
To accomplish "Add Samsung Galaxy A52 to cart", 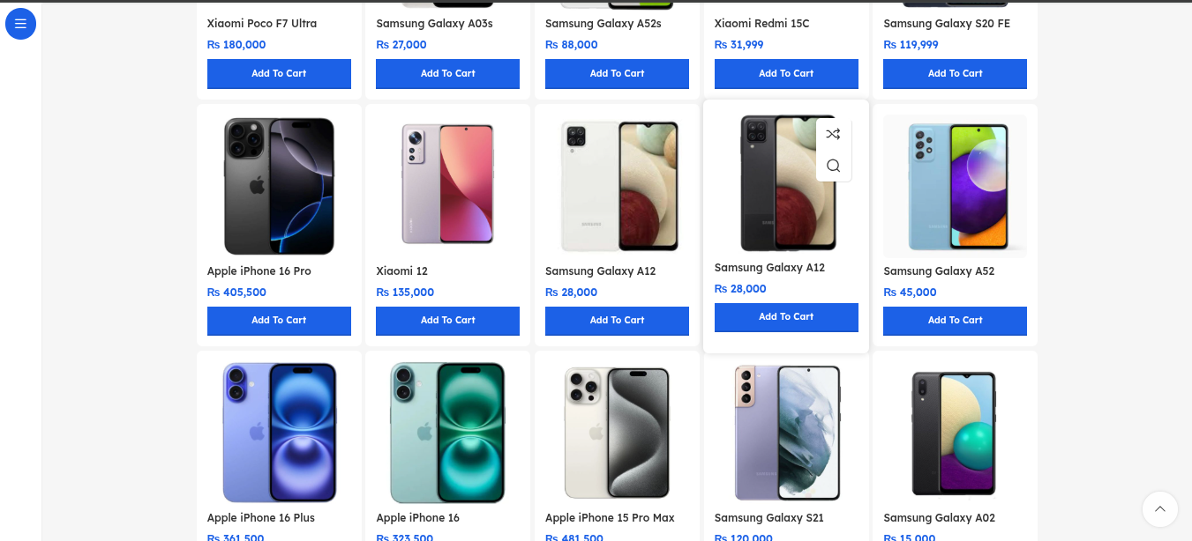I will 955,321.
